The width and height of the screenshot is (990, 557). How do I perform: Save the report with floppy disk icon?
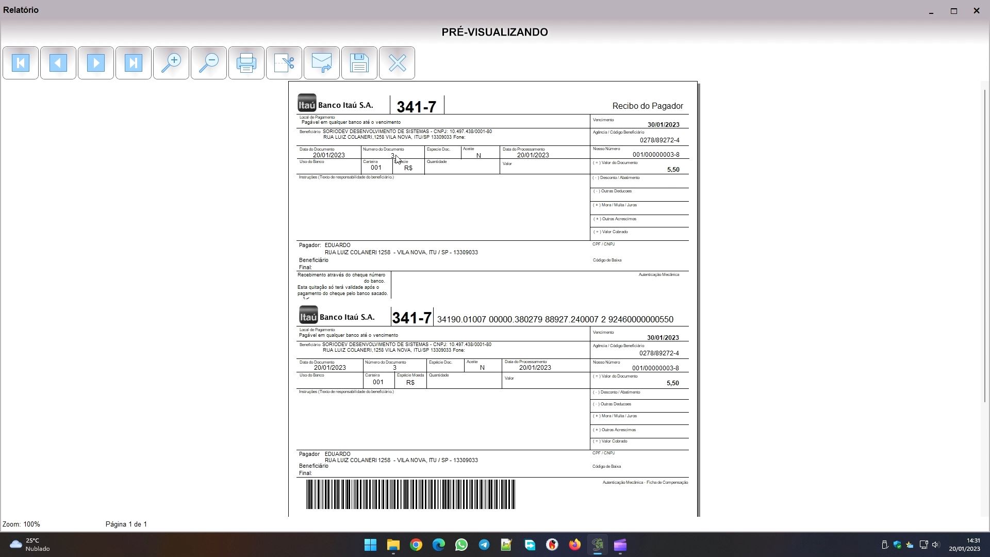[359, 63]
